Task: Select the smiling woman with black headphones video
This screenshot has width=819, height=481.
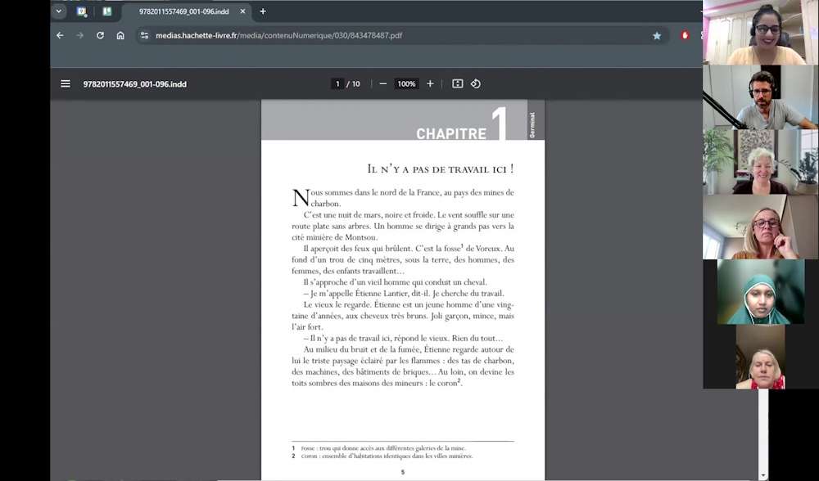Action: coord(761,33)
